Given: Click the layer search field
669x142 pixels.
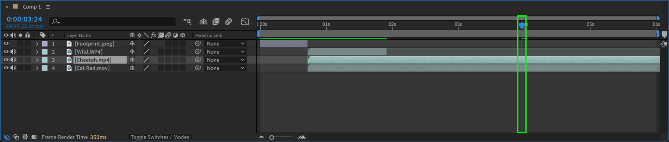Looking at the screenshot, I should pyautogui.click(x=114, y=22).
